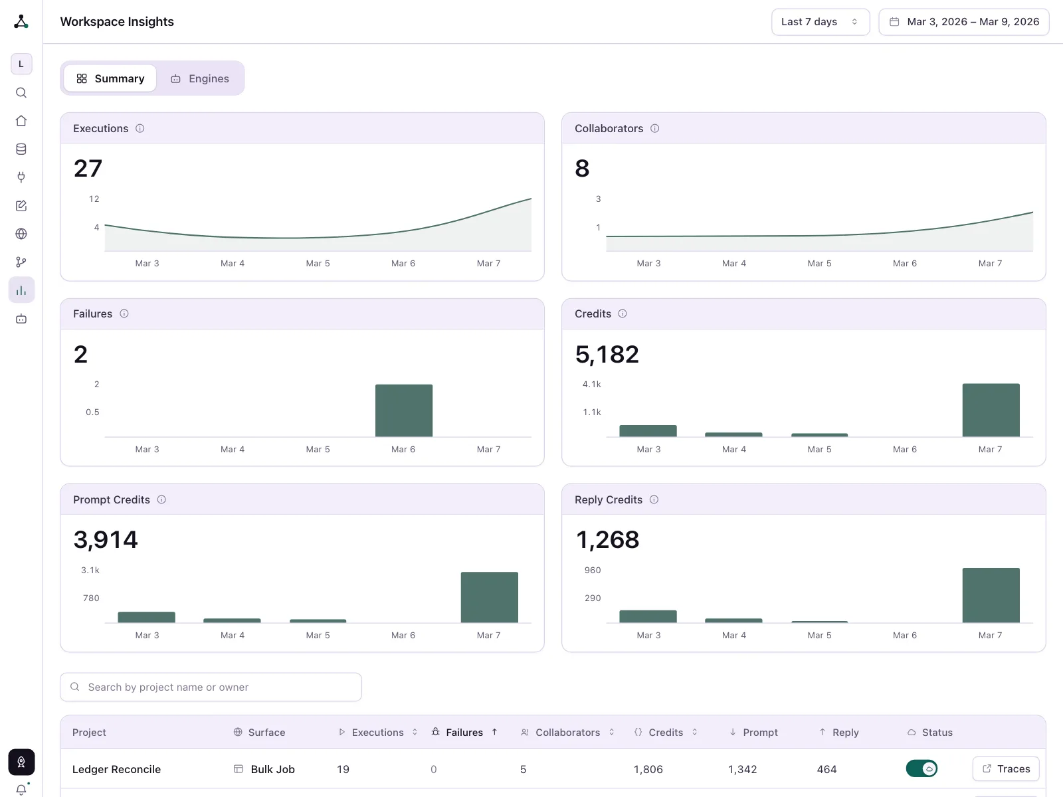Click the Mar 6 bar in Failures chart

point(404,410)
